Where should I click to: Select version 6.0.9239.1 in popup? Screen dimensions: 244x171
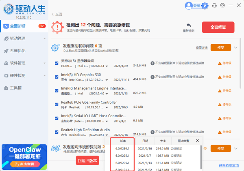(x=122, y=149)
